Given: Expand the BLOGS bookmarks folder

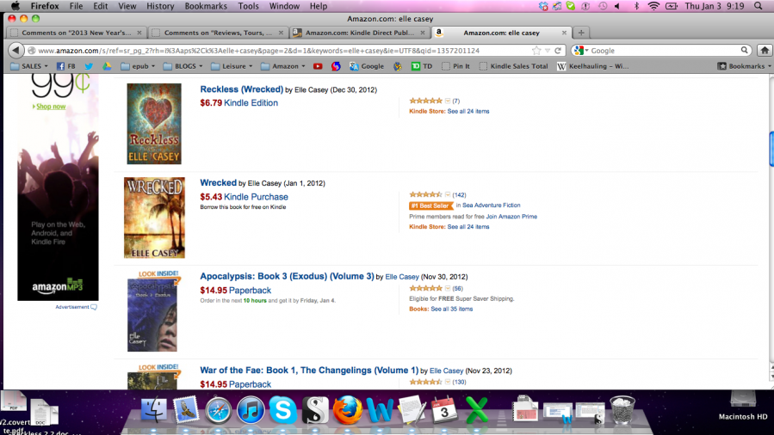Looking at the screenshot, I should (x=183, y=66).
